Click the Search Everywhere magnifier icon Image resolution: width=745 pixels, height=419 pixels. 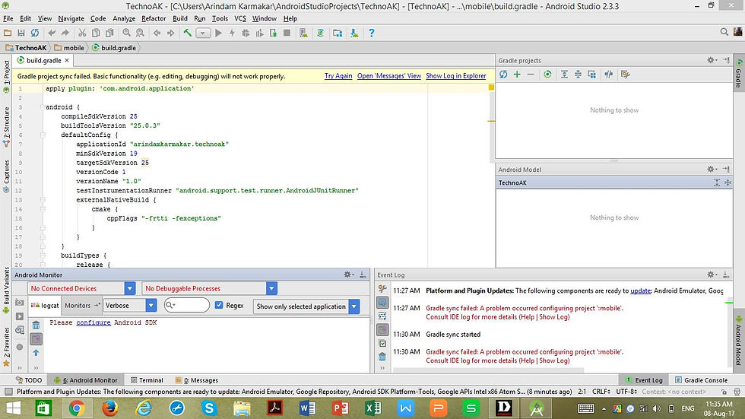click(724, 32)
